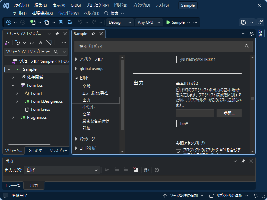The width and height of the screenshot is (267, 200).
Task: Click the status bar feedback square icon
Action: 5,196
